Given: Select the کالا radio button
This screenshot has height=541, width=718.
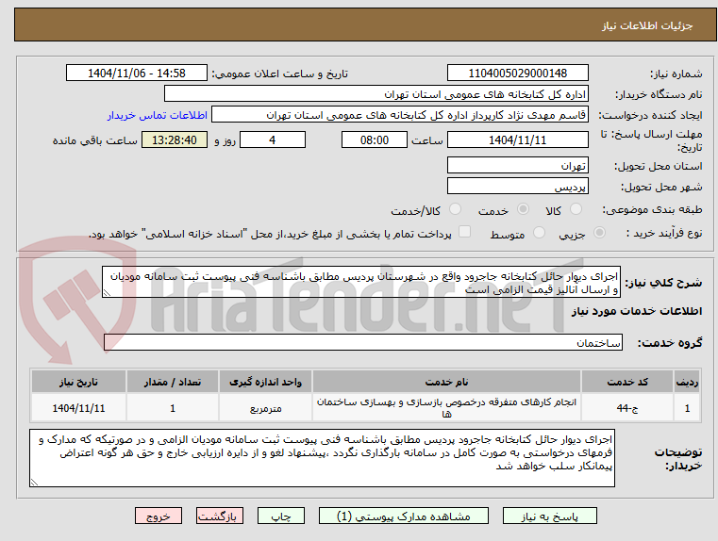Looking at the screenshot, I should coord(576,209).
